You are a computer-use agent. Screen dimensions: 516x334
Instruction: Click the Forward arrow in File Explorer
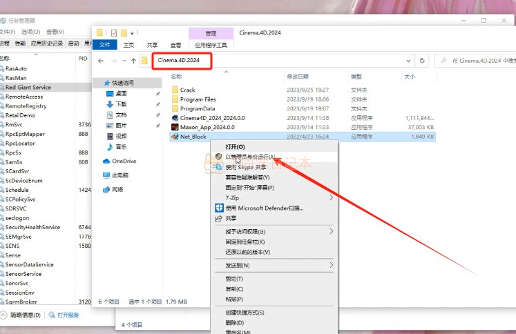point(114,61)
